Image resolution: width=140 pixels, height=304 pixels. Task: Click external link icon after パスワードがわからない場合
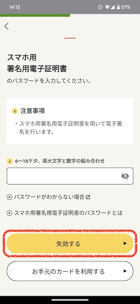click(88, 197)
